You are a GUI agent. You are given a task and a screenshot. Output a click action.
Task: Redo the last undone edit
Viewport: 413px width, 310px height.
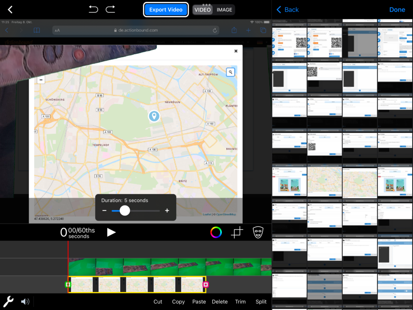110,9
